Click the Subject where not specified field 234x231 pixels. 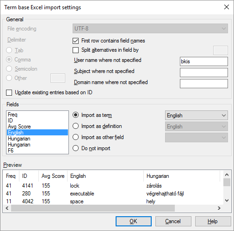click(x=204, y=73)
